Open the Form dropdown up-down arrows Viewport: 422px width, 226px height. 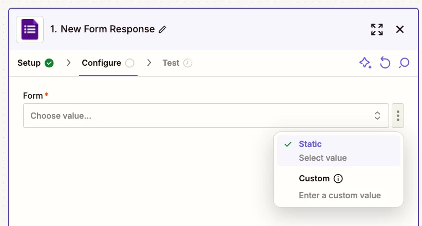[x=377, y=116]
